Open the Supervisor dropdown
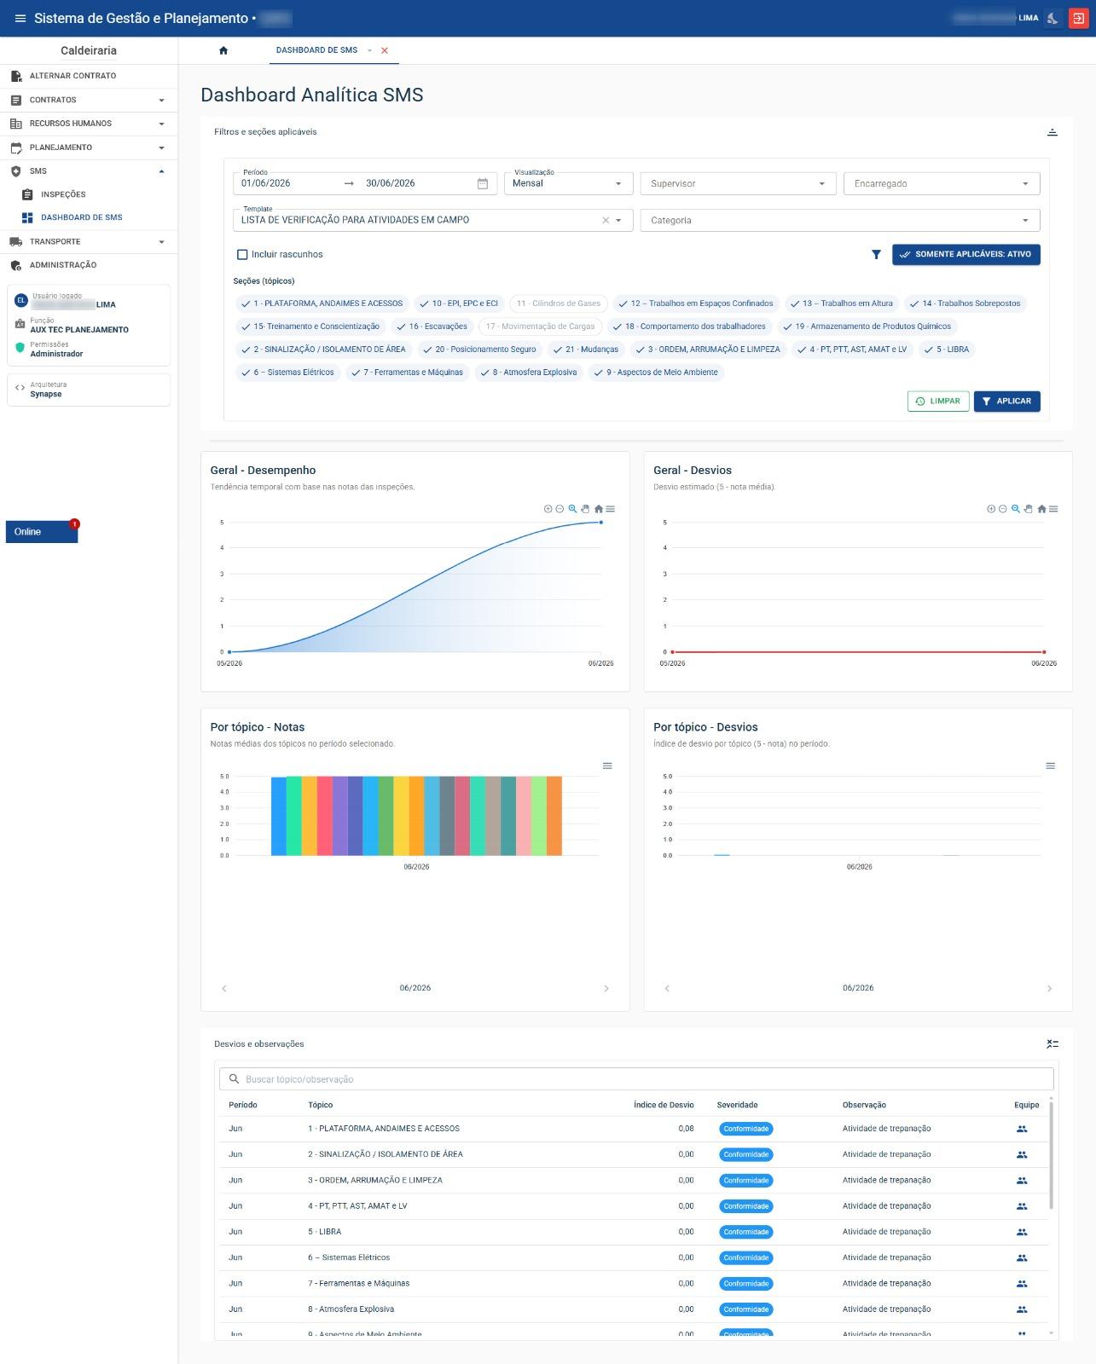Image resolution: width=1096 pixels, height=1364 pixels. click(x=738, y=183)
